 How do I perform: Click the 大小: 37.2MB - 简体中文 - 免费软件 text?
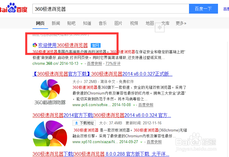pyautogui.click(x=103, y=82)
